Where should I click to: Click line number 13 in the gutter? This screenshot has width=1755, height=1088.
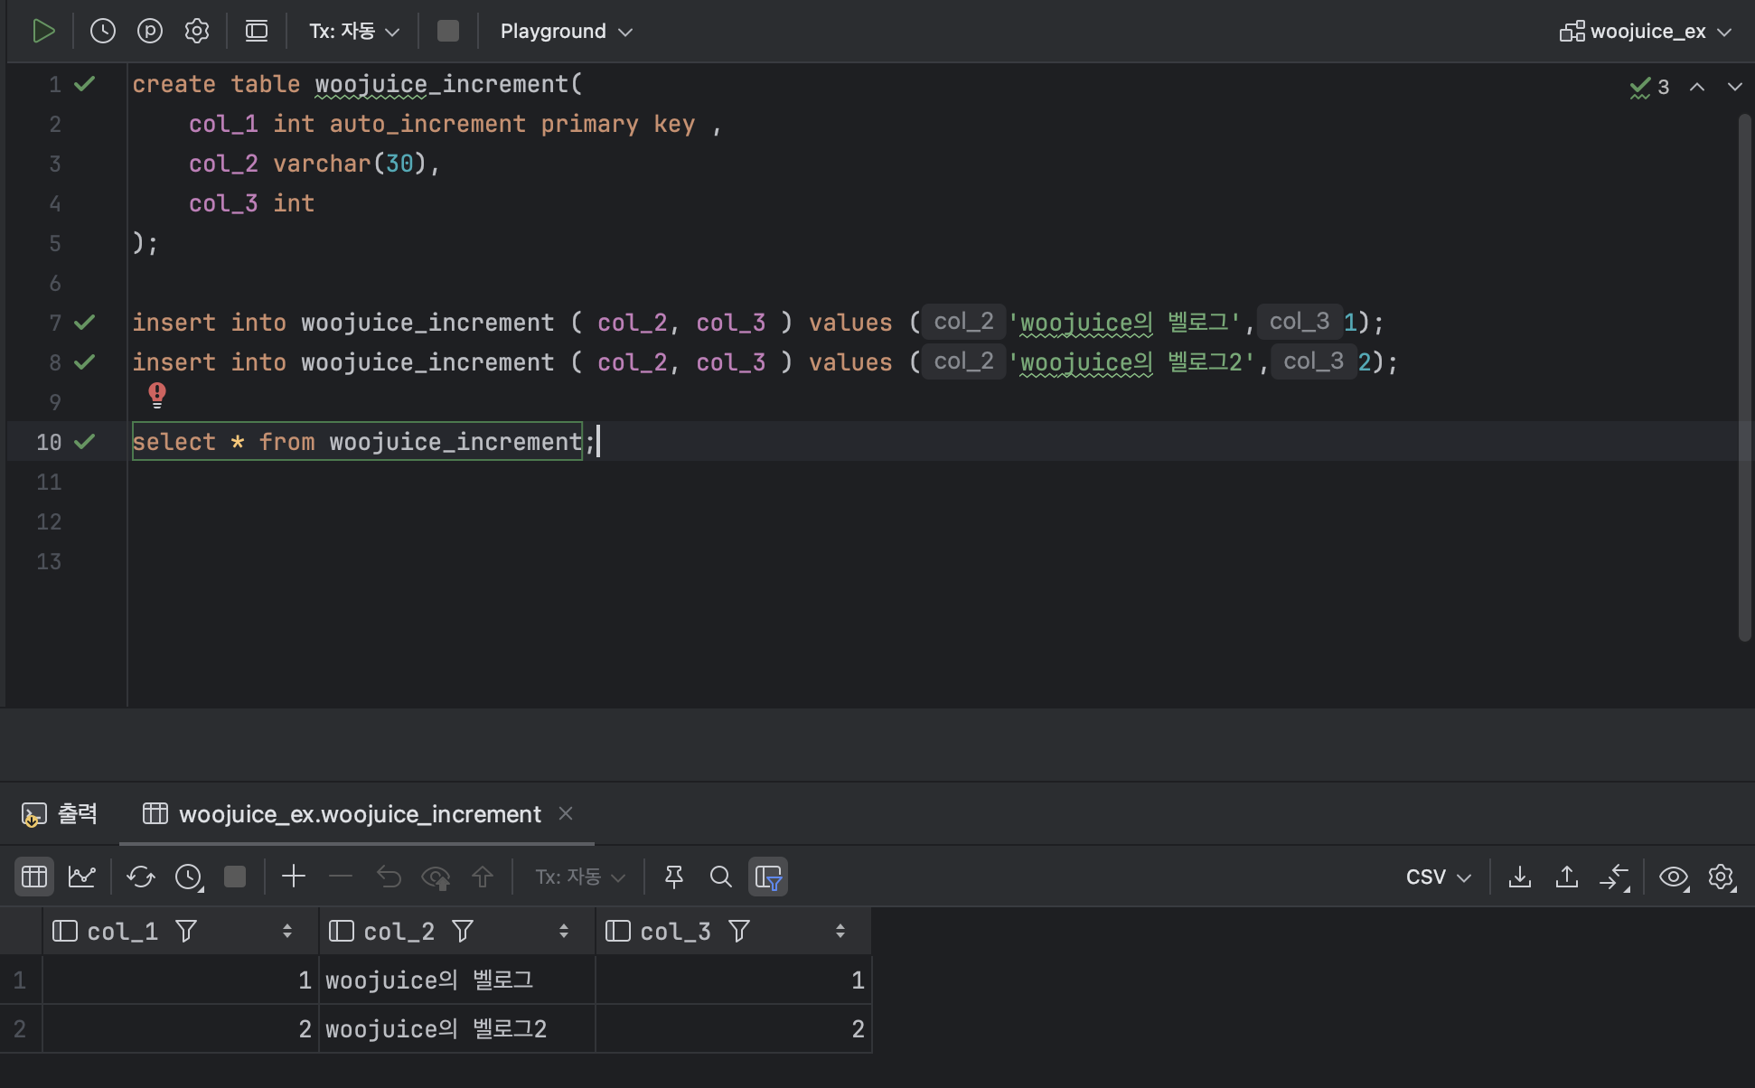[49, 561]
